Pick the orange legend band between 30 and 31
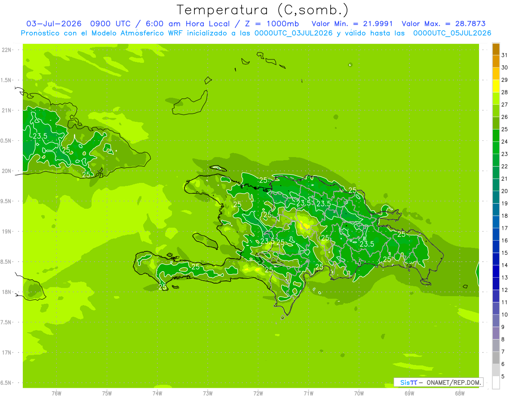This screenshot has height=399, width=516. pos(496,62)
